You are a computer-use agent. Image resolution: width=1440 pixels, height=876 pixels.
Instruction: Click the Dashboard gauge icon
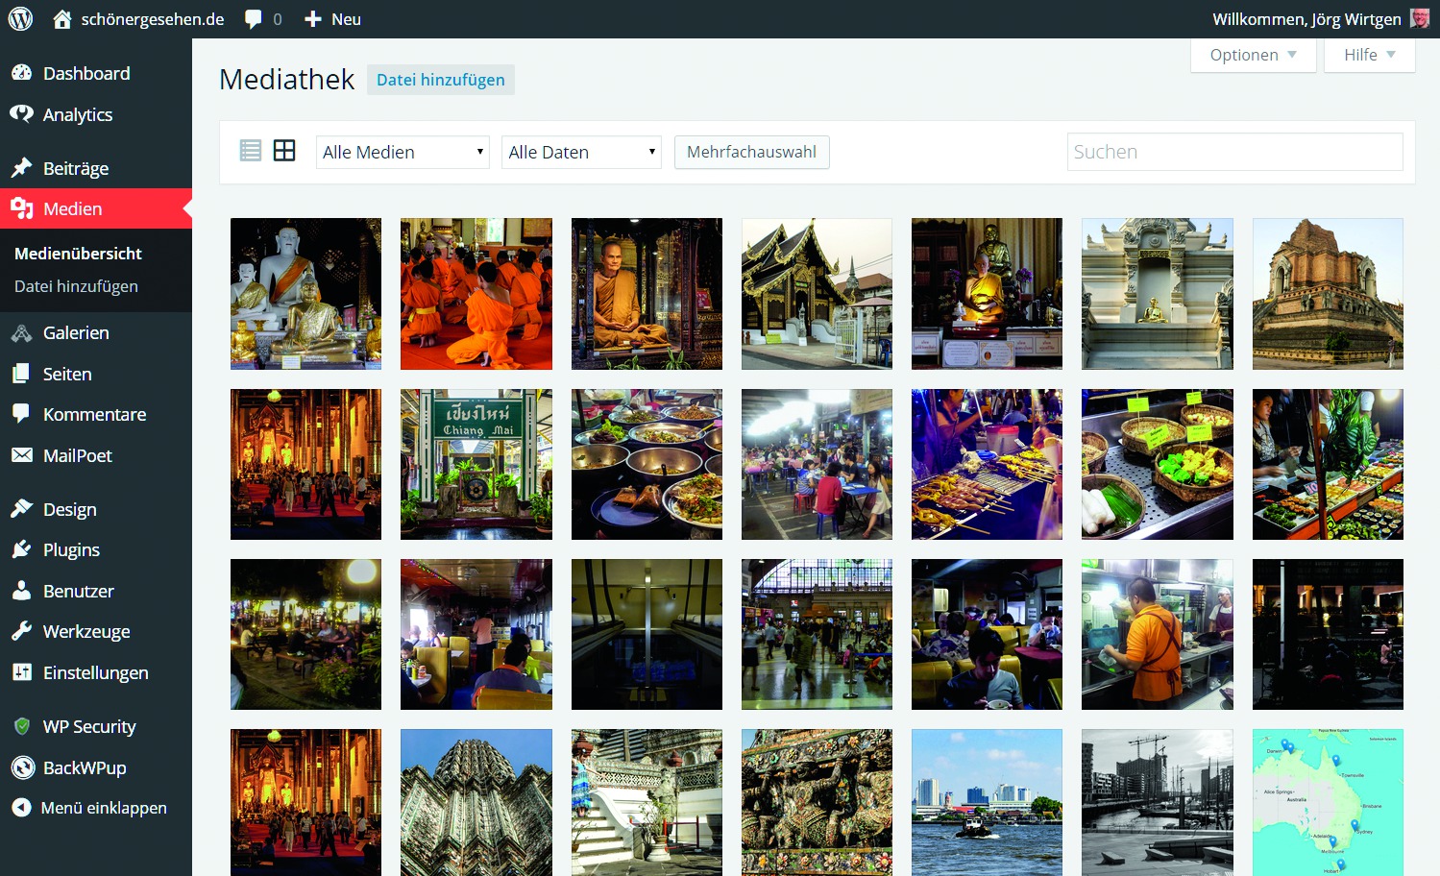tap(22, 73)
